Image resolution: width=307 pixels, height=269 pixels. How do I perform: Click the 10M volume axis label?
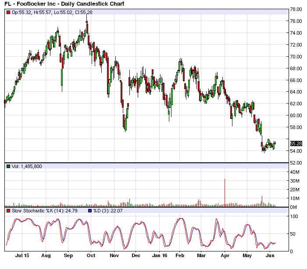point(295,198)
